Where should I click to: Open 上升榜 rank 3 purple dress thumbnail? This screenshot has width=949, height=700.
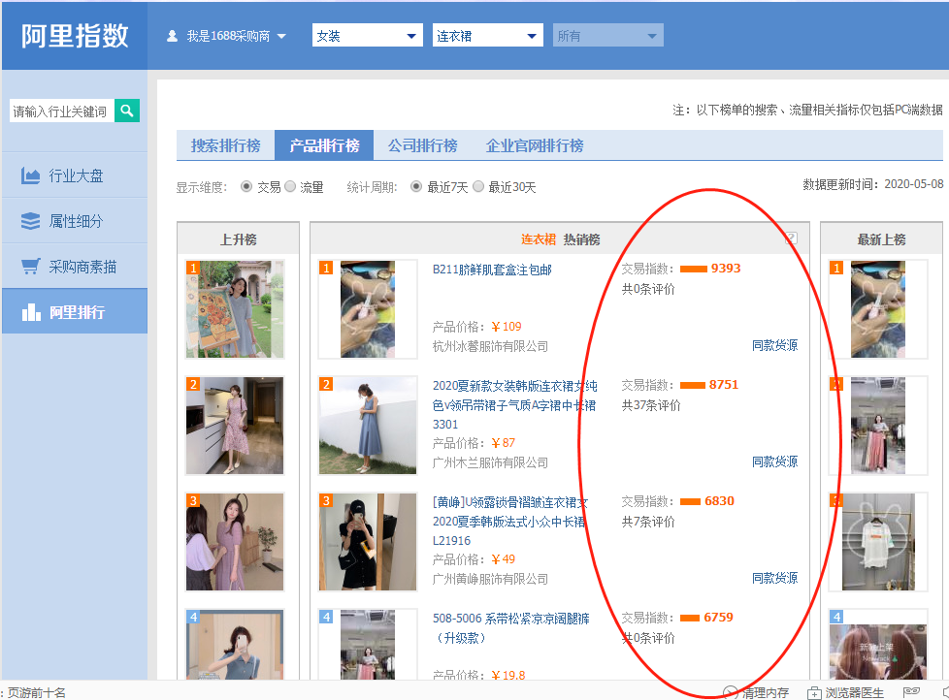[235, 542]
